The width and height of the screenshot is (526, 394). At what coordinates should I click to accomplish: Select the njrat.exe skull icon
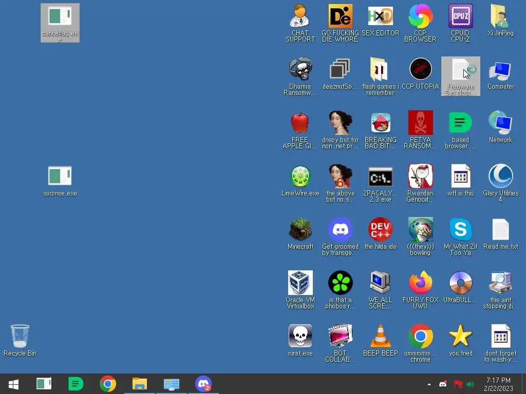point(300,340)
